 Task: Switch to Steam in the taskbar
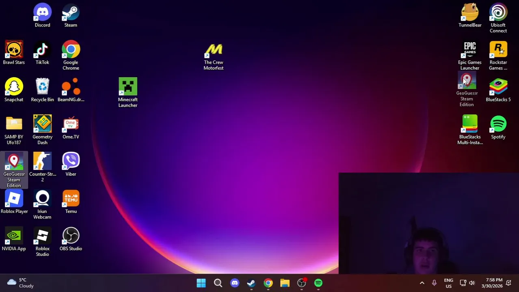pyautogui.click(x=251, y=283)
